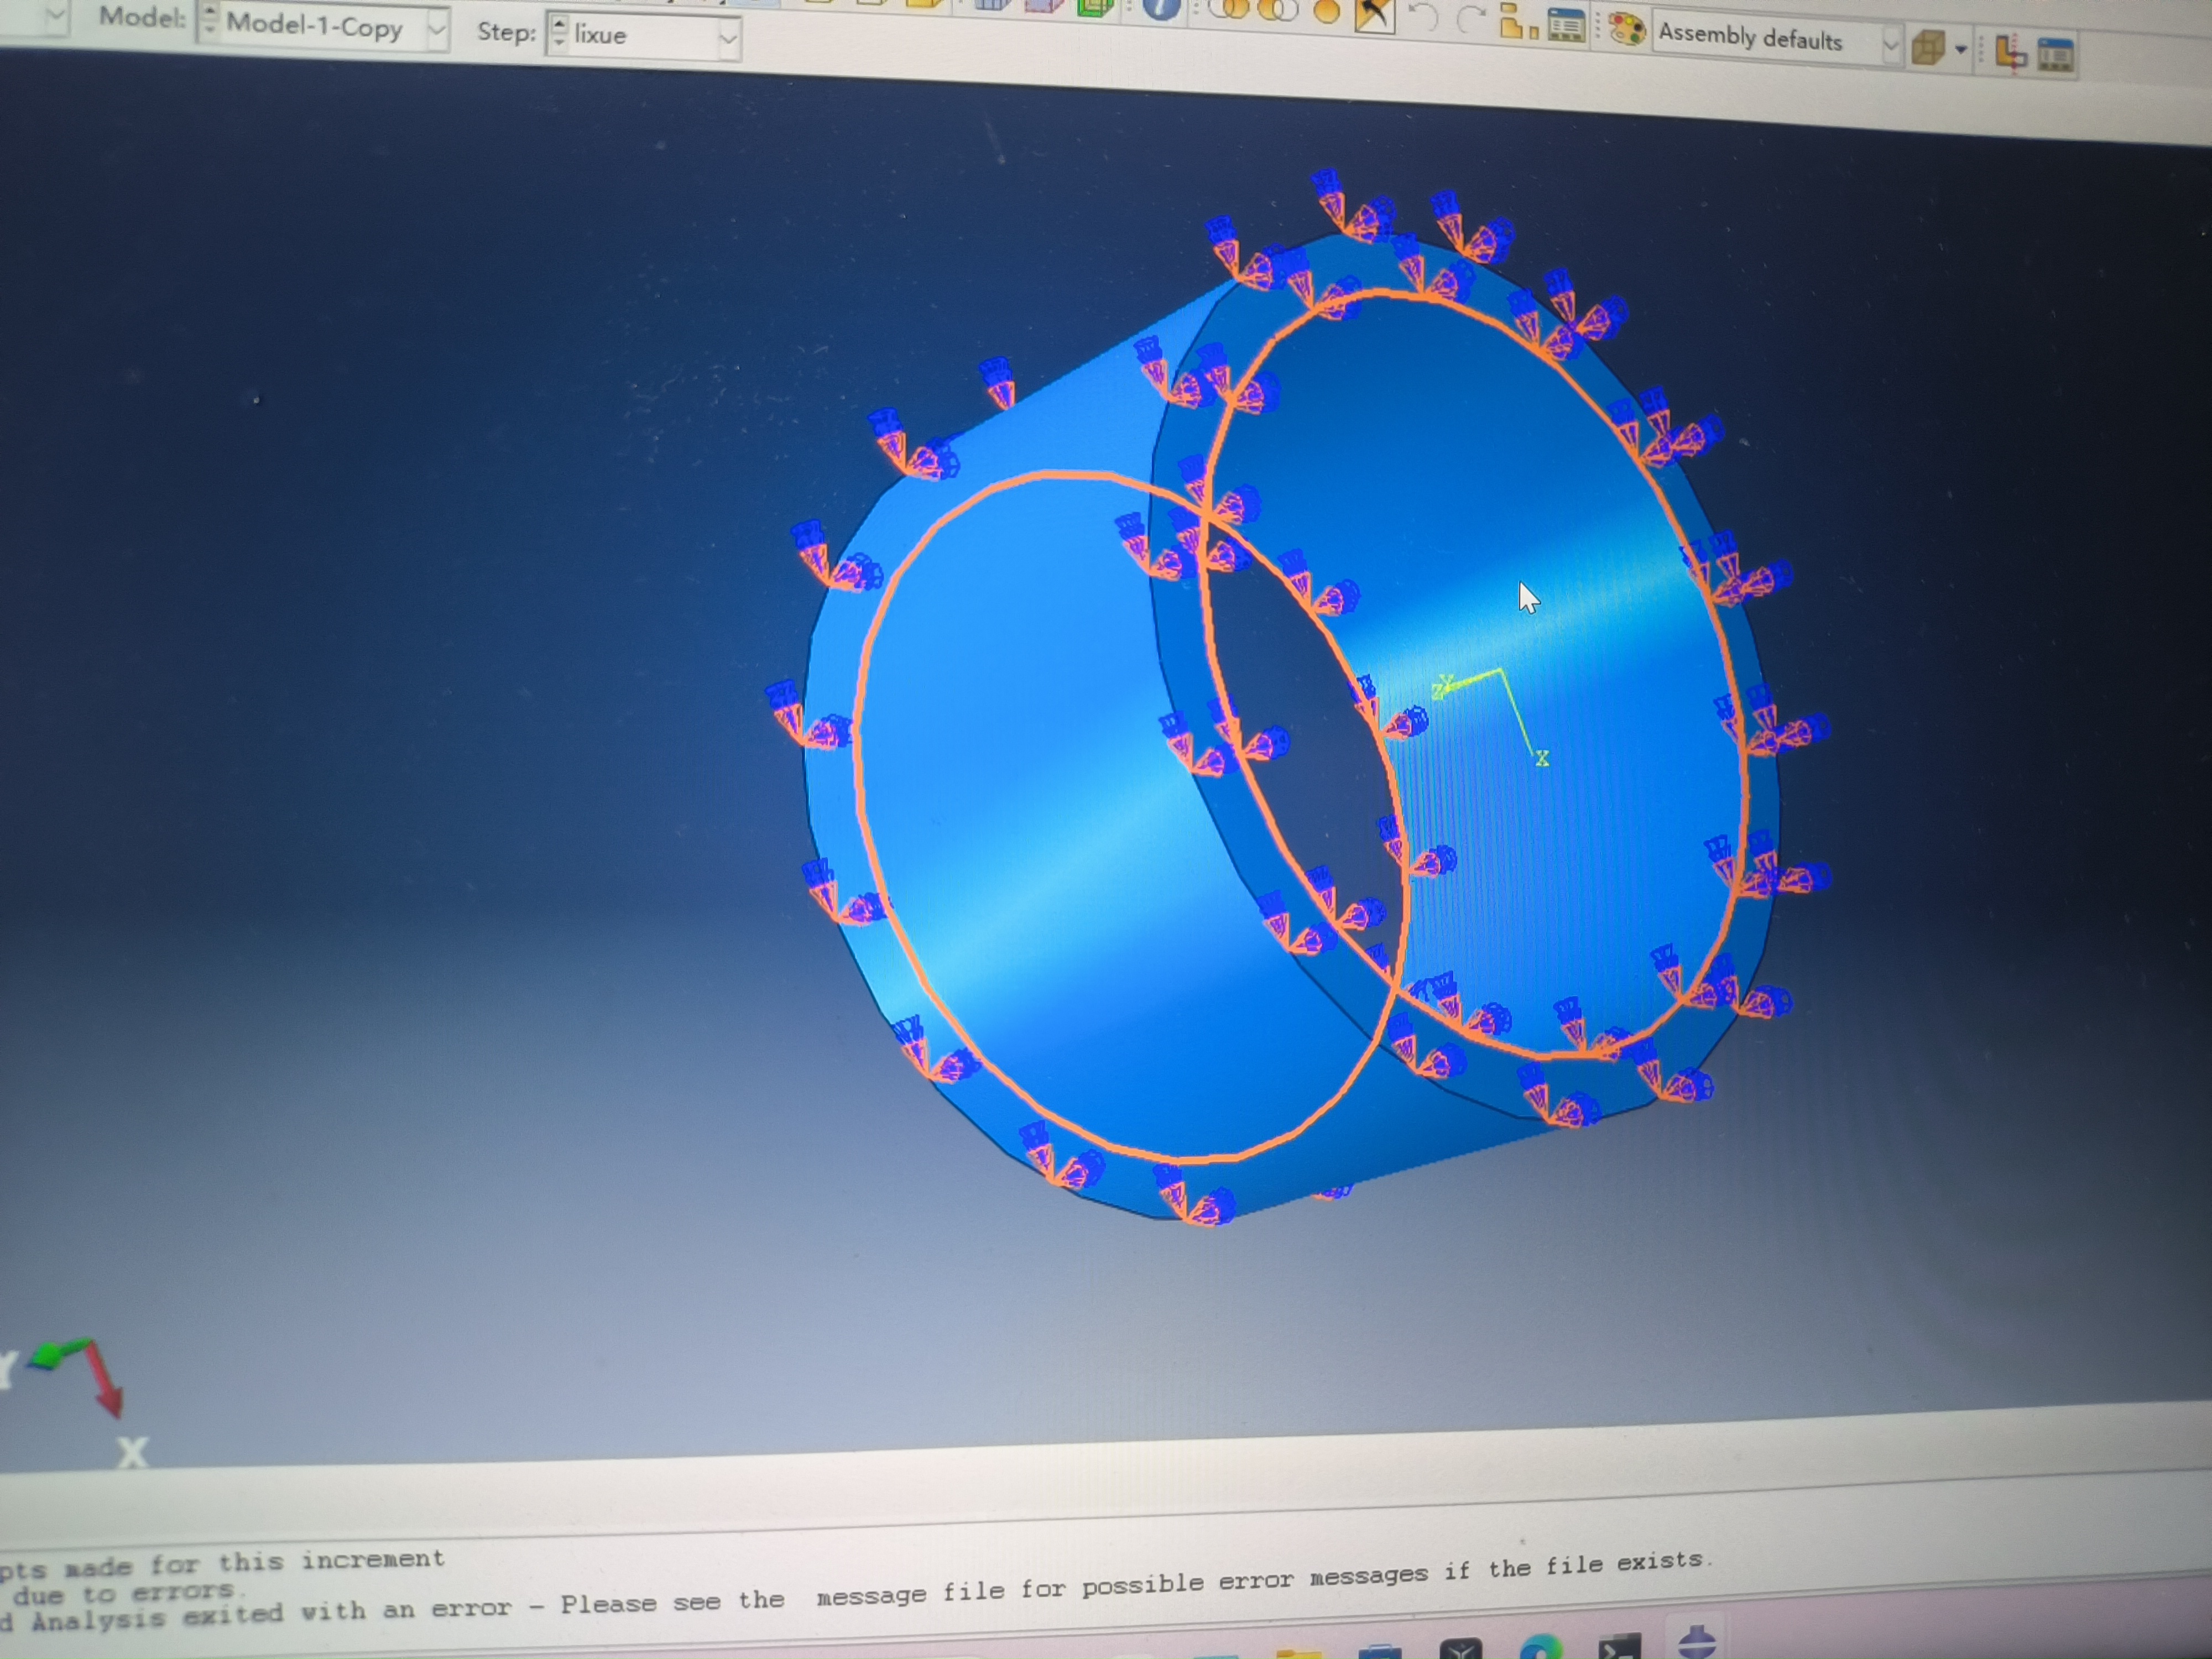
Task: Click the pin selection tool icon
Action: point(1374,14)
